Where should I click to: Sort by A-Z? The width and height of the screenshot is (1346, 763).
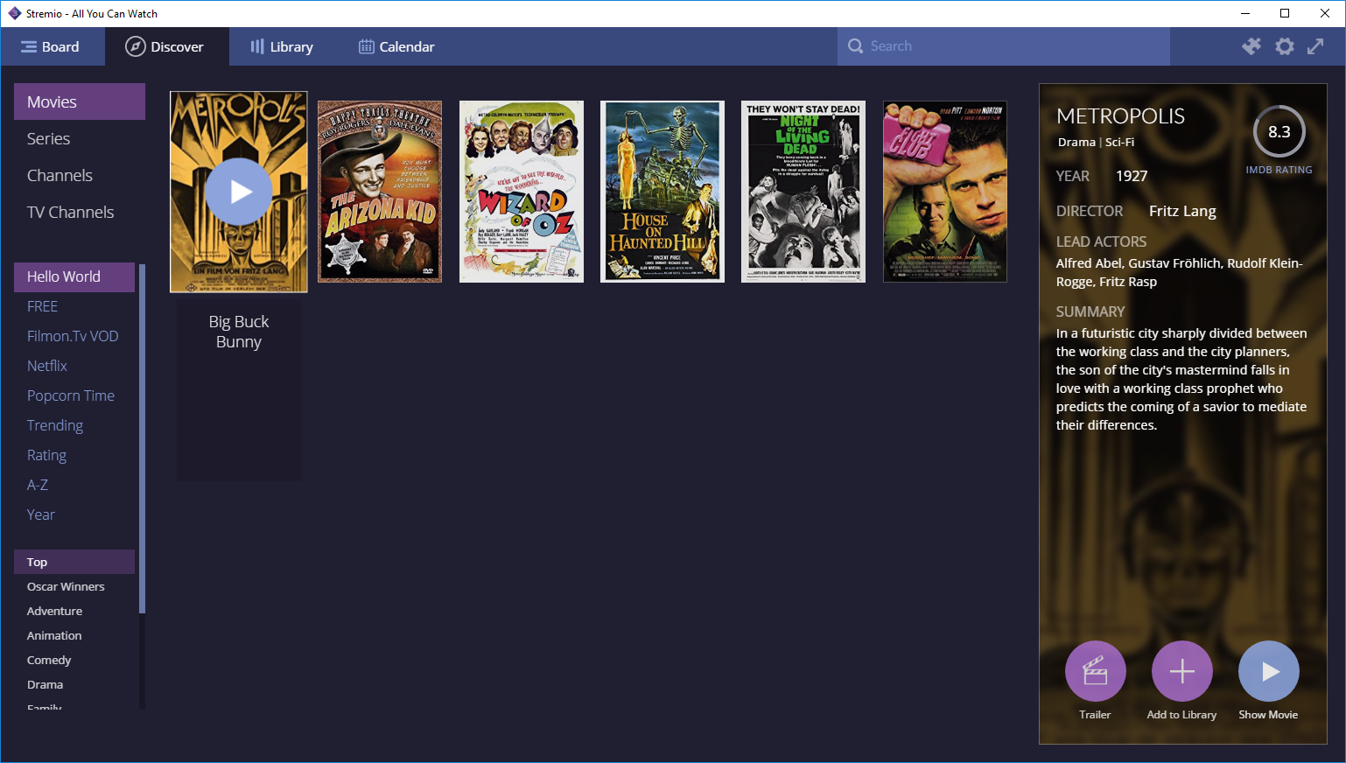pyautogui.click(x=74, y=485)
